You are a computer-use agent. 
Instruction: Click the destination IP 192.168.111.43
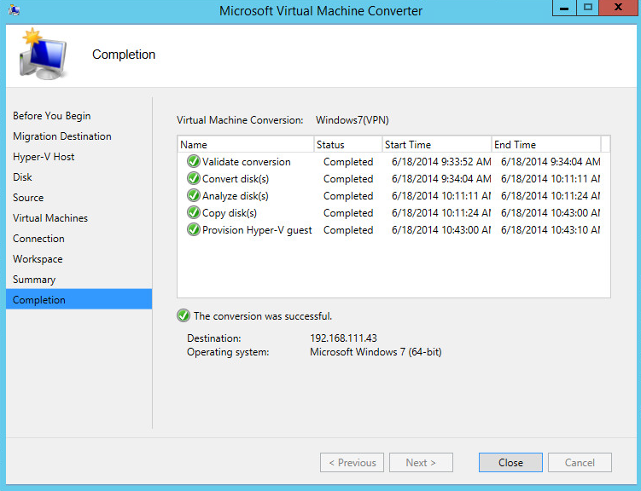343,338
